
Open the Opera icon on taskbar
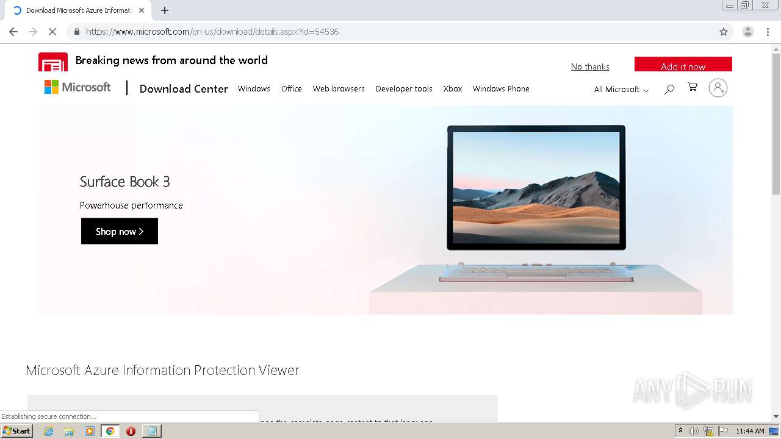131,431
